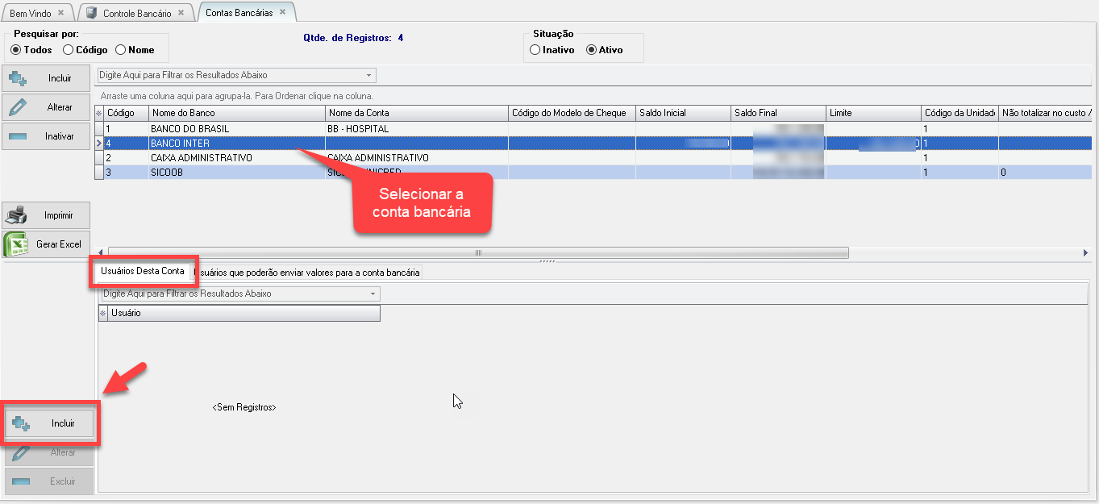The height and width of the screenshot is (504, 1099).
Task: Click the minus icon on Inativar
Action: 17,136
